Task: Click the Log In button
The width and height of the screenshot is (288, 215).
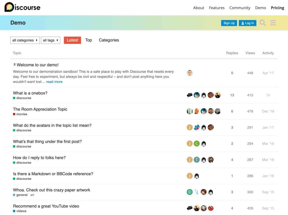Action: (247, 23)
